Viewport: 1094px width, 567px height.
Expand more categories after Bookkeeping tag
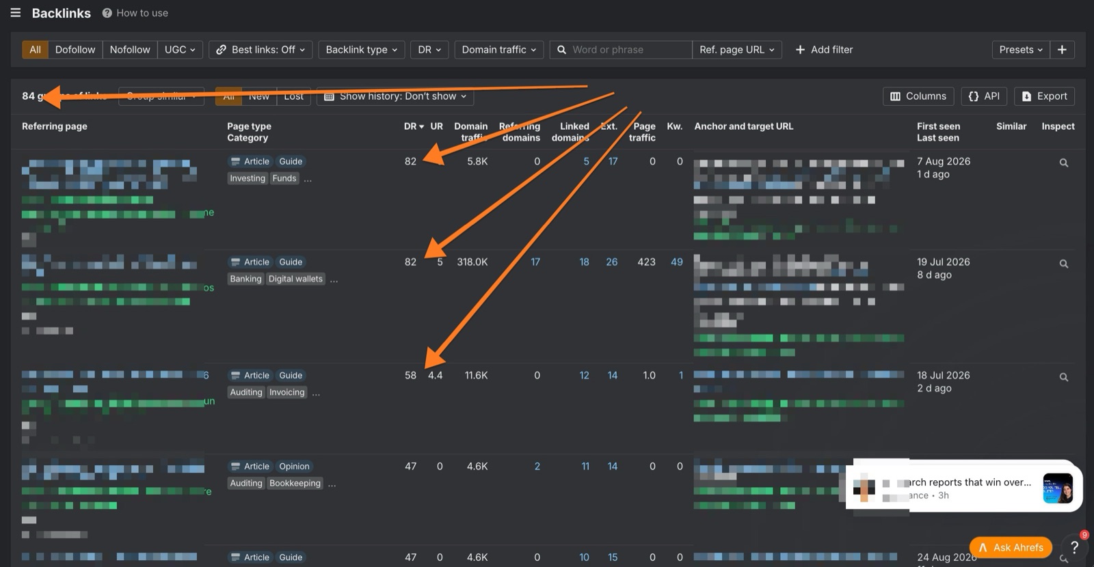[332, 484]
